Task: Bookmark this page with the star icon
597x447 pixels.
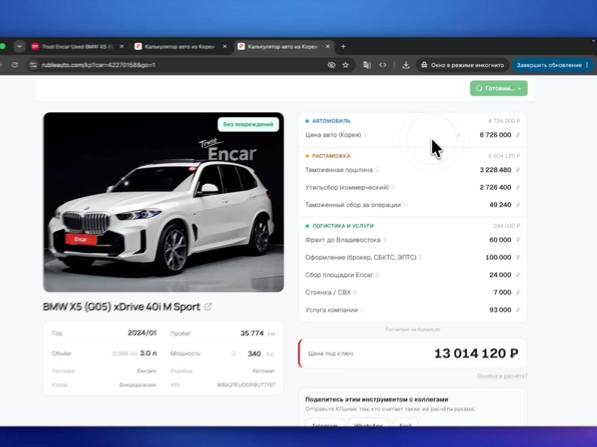Action: click(345, 65)
